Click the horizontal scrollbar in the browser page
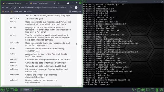Image resolution: width=164 pixels, height=92 pixels. (32, 86)
